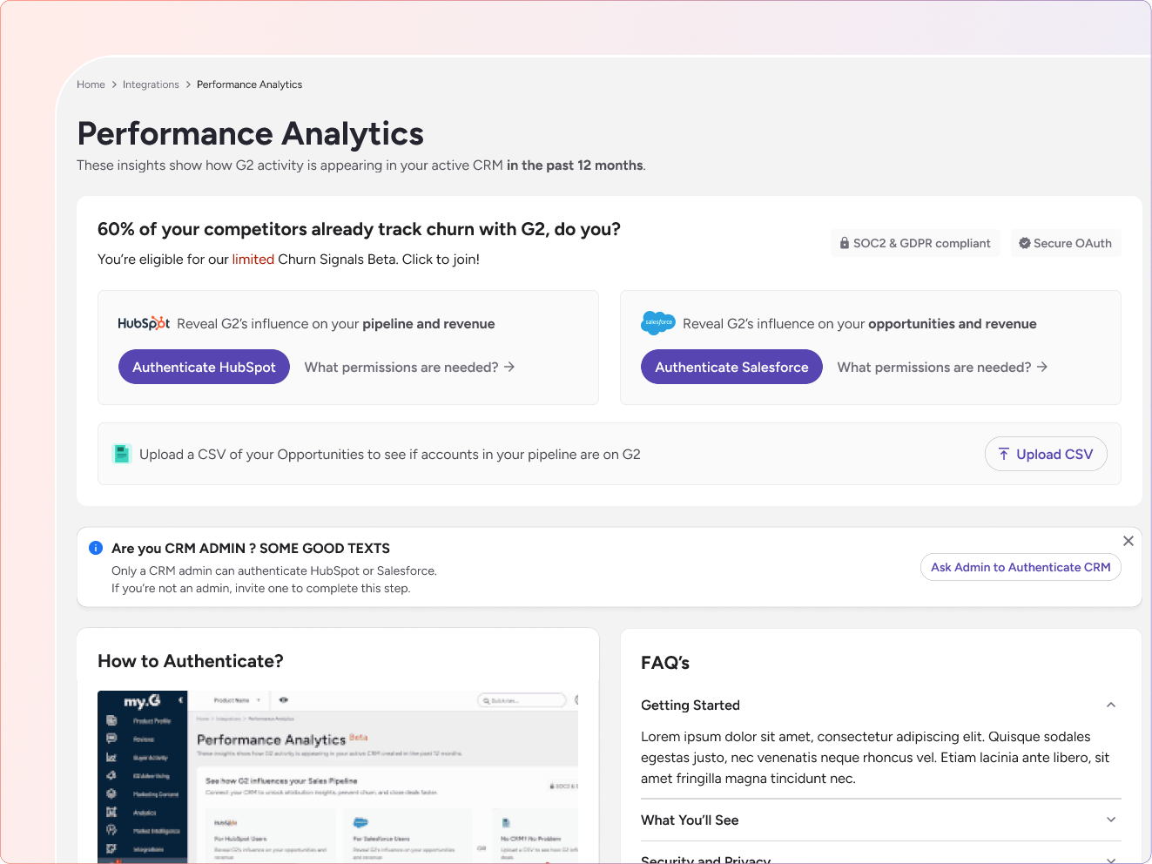The height and width of the screenshot is (864, 1152).
Task: Navigate to Home via the breadcrumb
Action: 91,84
